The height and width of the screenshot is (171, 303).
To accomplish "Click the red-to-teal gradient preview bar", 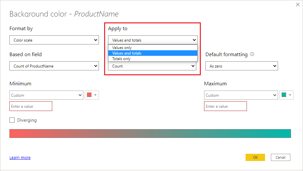I will click(150, 133).
